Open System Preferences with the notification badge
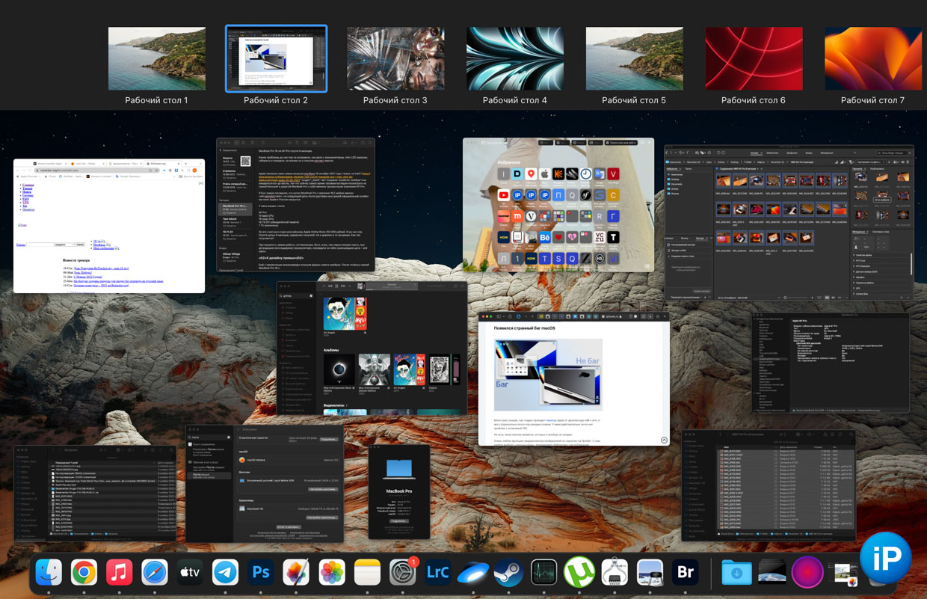Viewport: 927px width, 599px height. [x=402, y=573]
